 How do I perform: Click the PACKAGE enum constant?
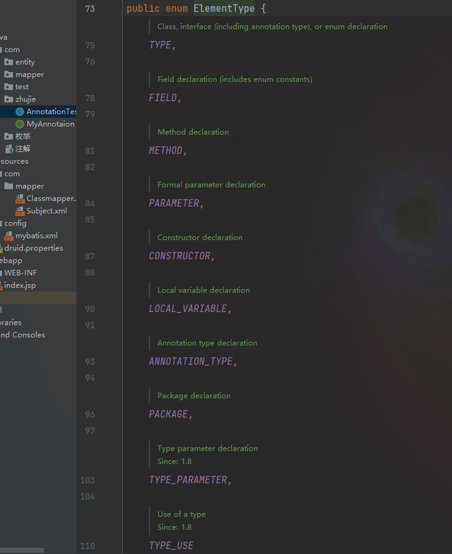pos(169,414)
